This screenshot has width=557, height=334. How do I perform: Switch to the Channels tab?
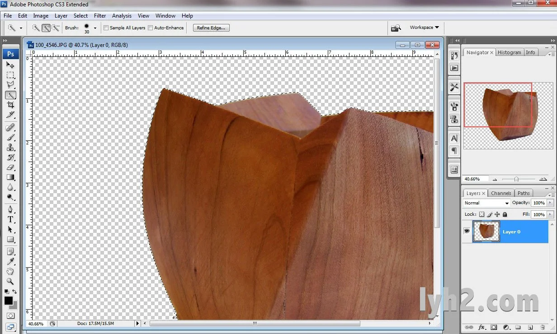(501, 193)
